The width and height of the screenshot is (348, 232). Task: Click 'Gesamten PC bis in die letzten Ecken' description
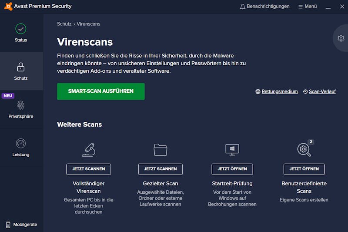[x=89, y=206]
